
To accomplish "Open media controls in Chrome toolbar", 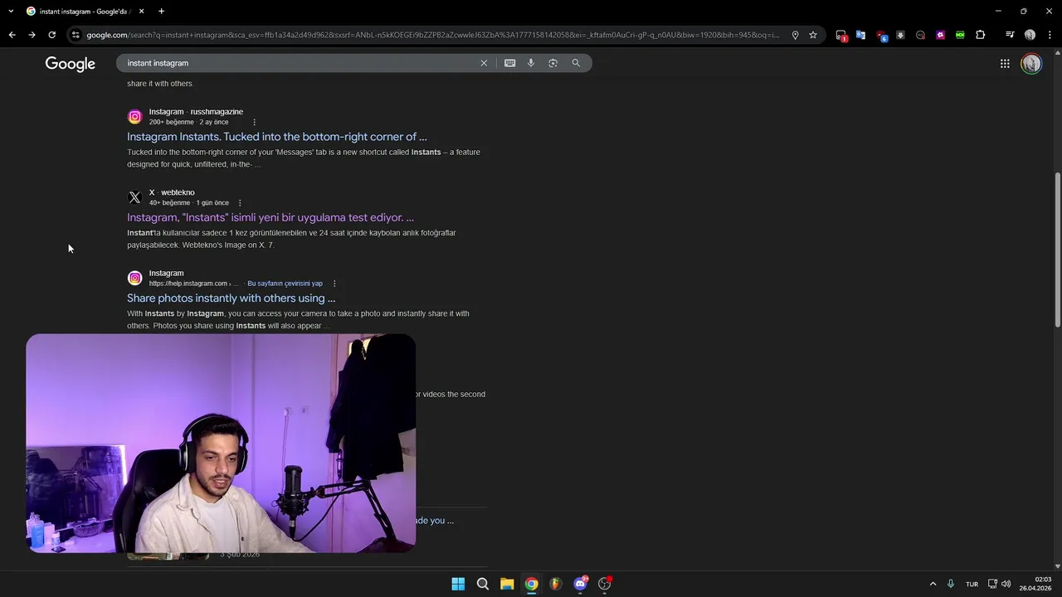I will pos(1010,35).
